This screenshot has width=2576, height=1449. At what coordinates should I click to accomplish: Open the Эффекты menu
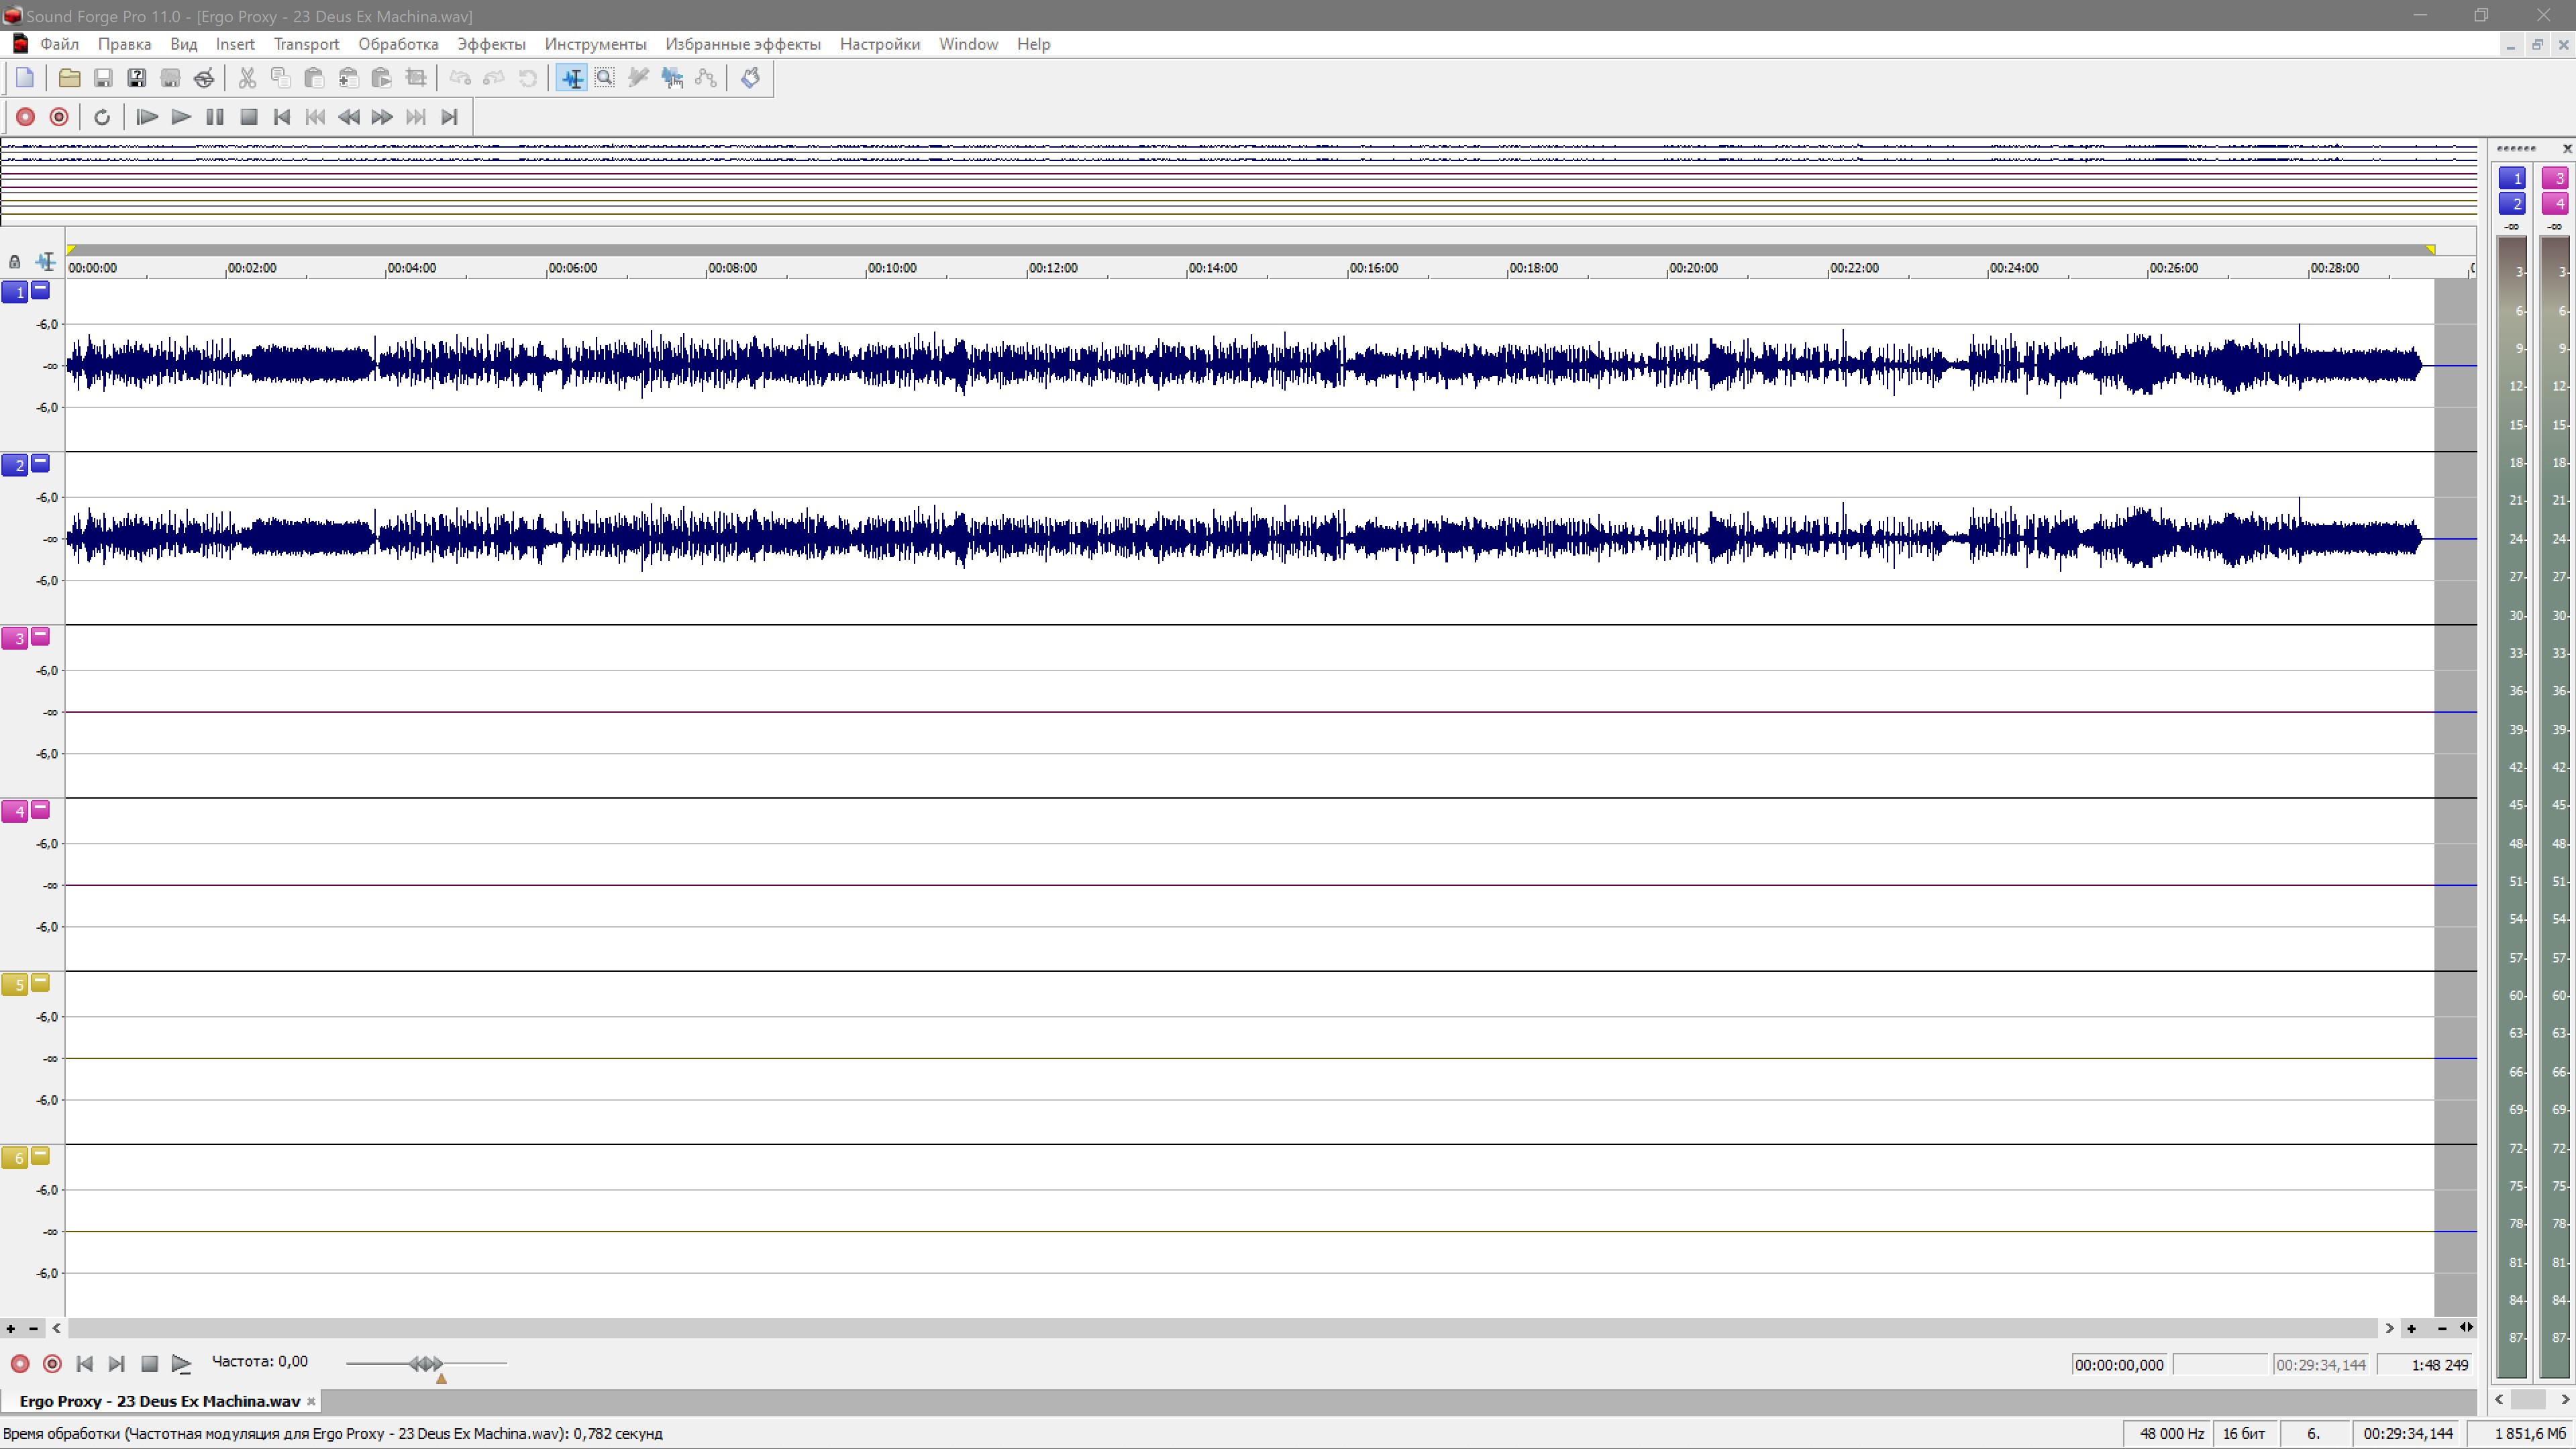491,44
